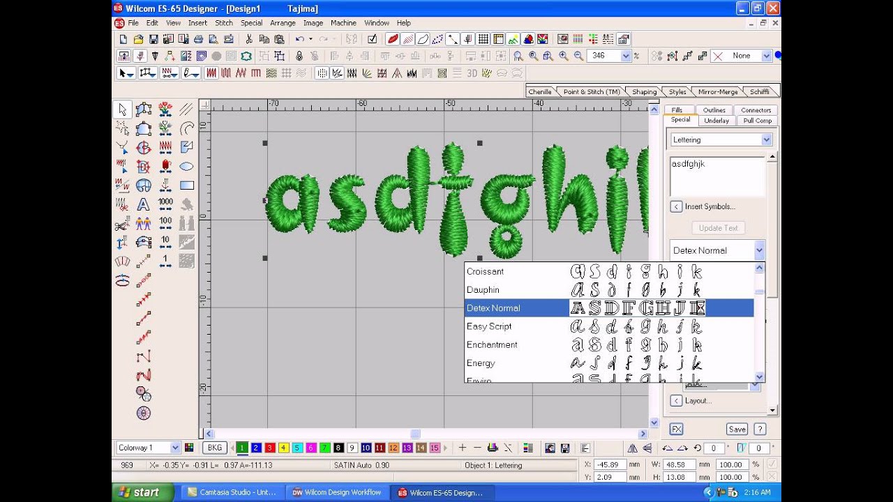Image resolution: width=893 pixels, height=502 pixels.
Task: Select the arrow Select Object tool
Action: (123, 109)
